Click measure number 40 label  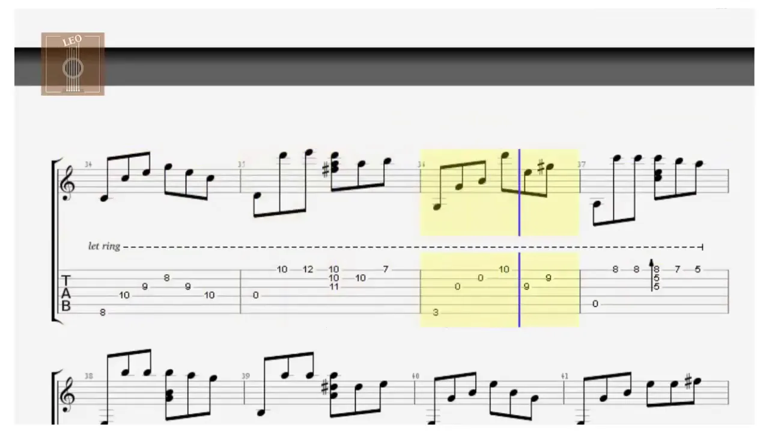point(416,376)
